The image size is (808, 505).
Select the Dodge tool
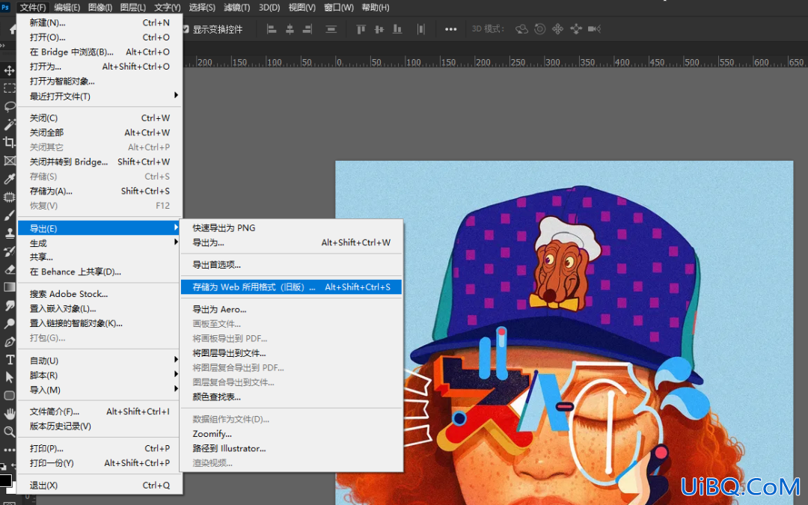tap(9, 324)
